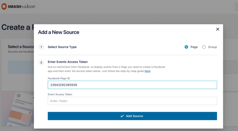Click the "Select a Source" background heading

click(21, 47)
